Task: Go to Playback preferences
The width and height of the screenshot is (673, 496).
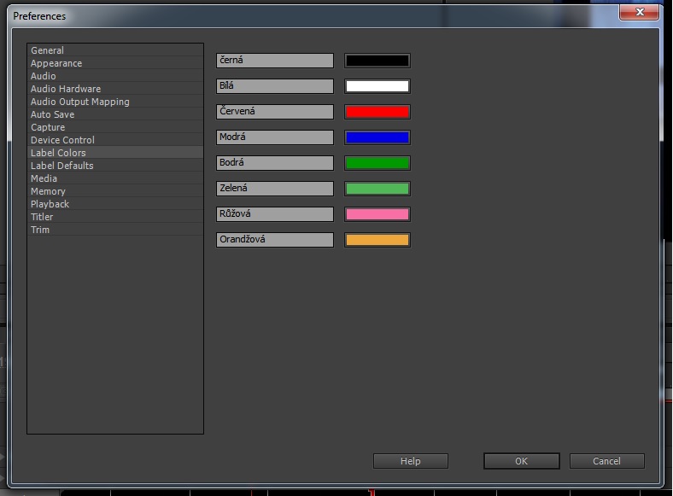Action: 115,204
